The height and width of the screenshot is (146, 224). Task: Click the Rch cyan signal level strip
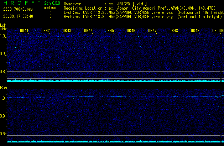pos(114,141)
